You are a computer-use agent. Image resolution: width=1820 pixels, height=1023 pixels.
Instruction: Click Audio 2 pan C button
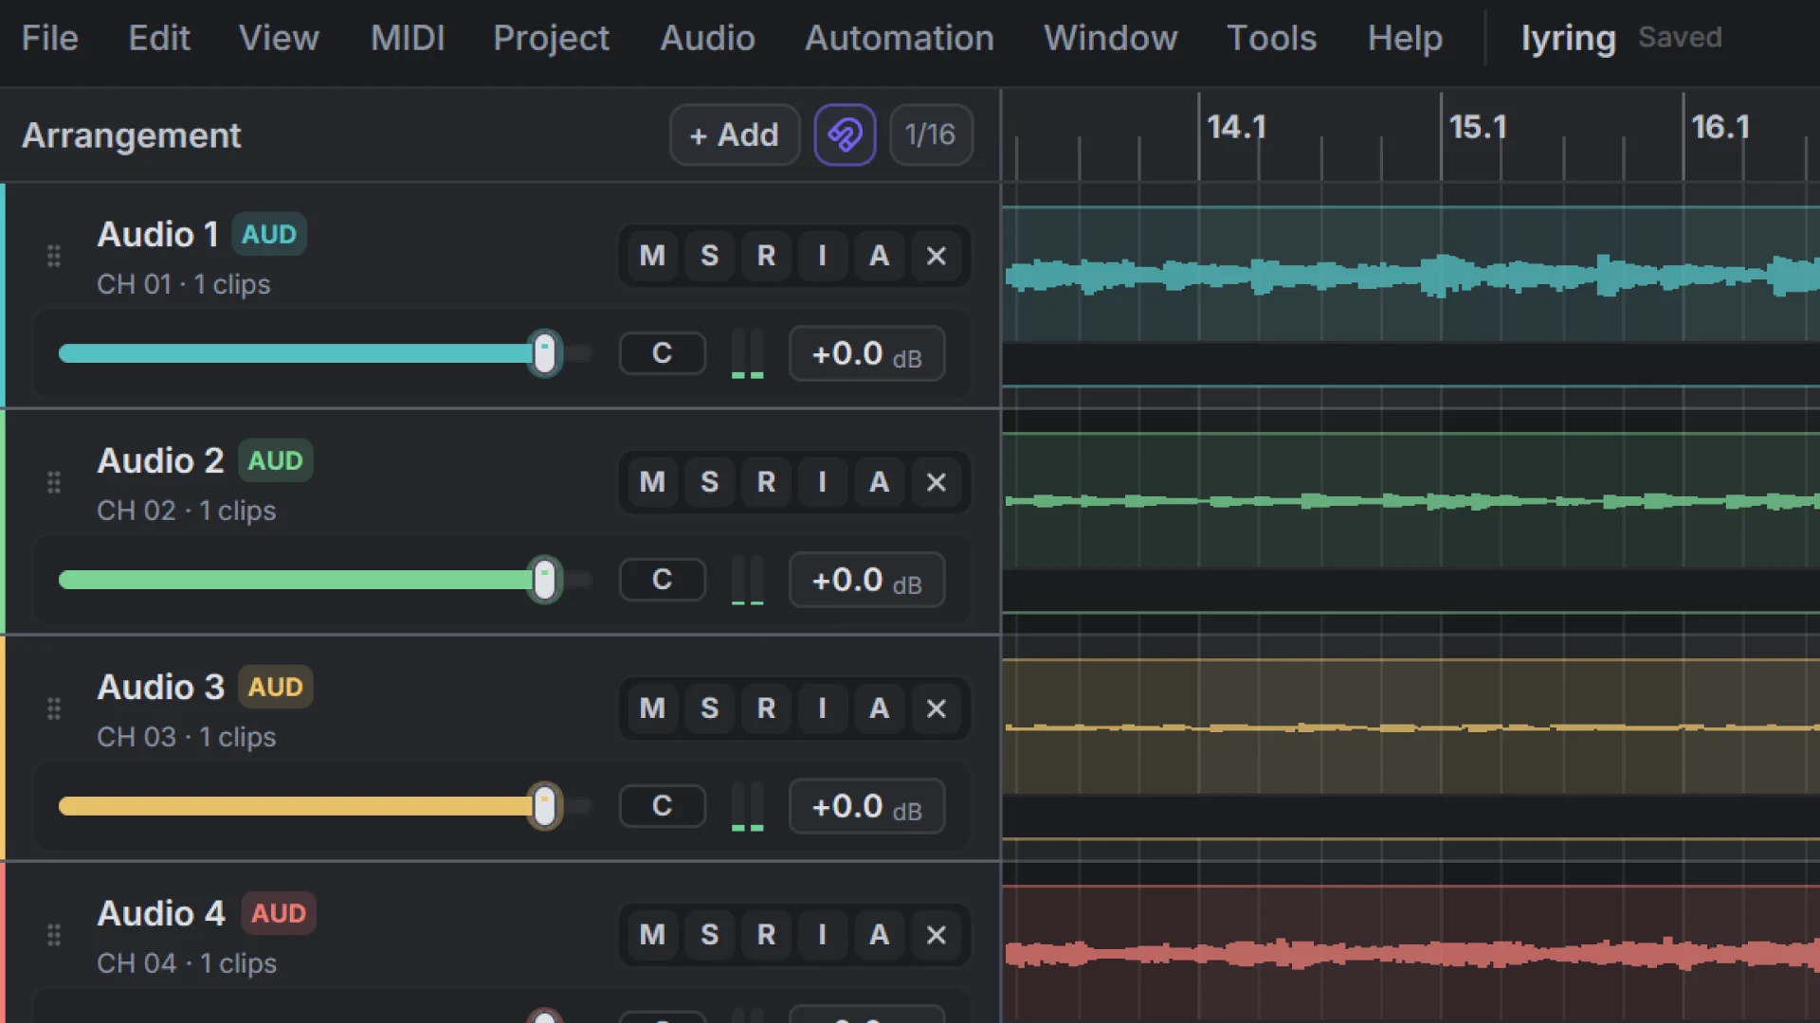(662, 580)
